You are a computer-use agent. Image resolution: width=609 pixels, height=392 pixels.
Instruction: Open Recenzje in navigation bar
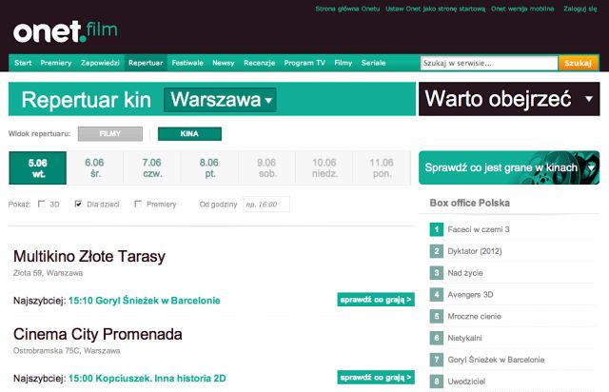[260, 63]
